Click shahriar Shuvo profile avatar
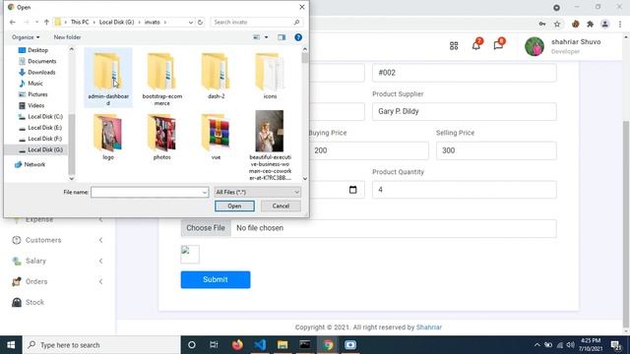This screenshot has height=354, width=630. 535,46
